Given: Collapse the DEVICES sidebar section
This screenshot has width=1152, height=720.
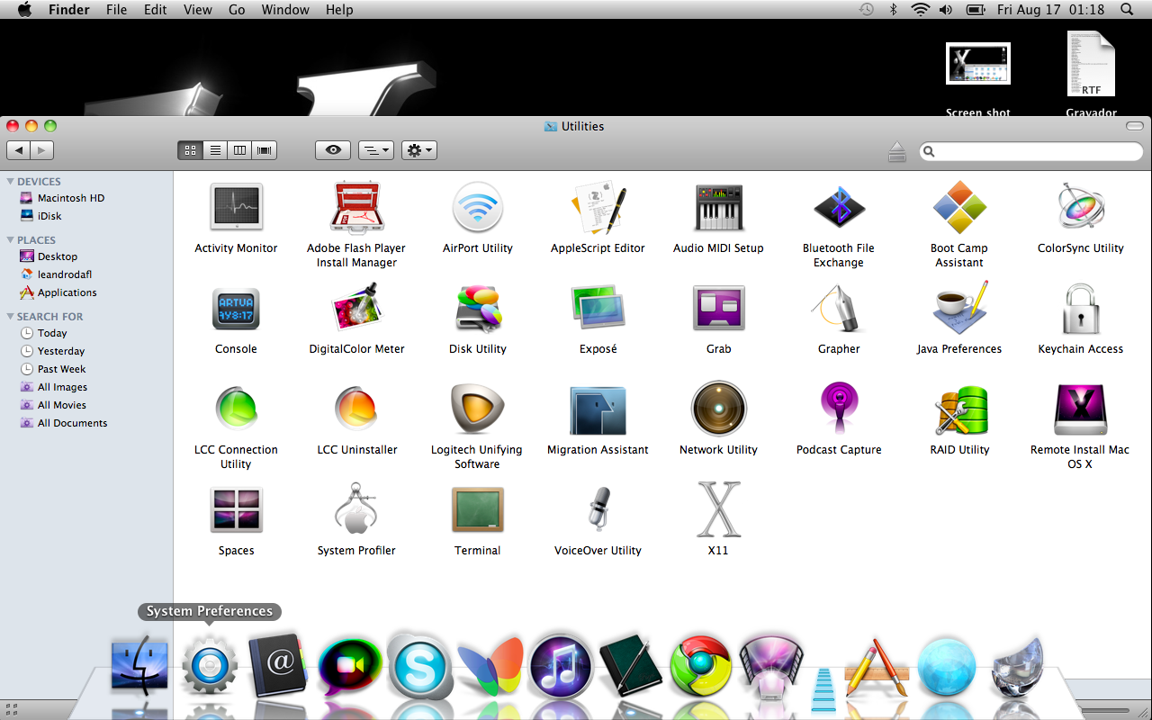Looking at the screenshot, I should coord(10,182).
